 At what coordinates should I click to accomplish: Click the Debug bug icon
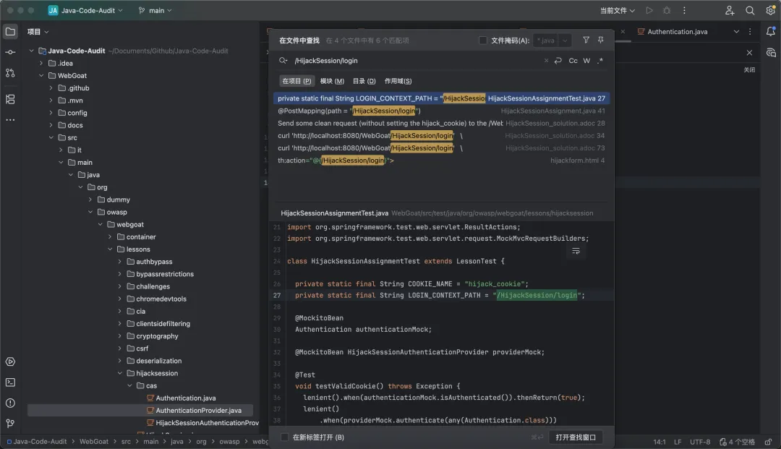point(667,10)
